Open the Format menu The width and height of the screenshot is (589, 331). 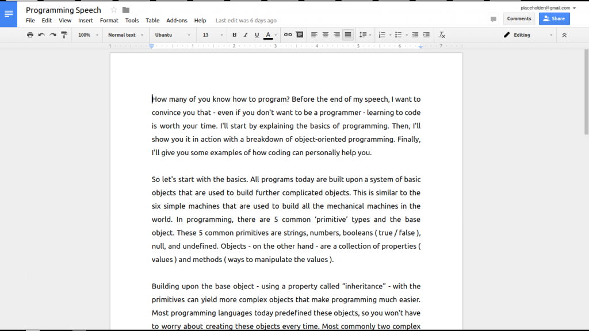click(x=109, y=21)
